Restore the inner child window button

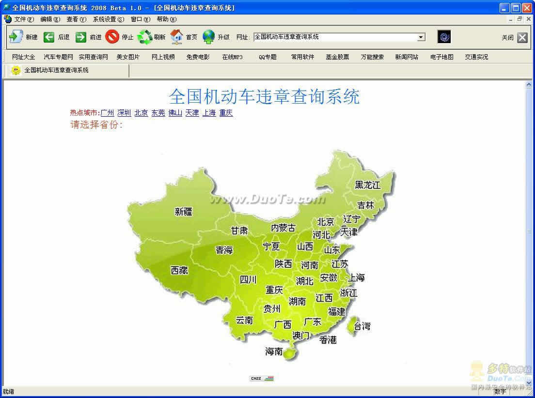(519, 19)
